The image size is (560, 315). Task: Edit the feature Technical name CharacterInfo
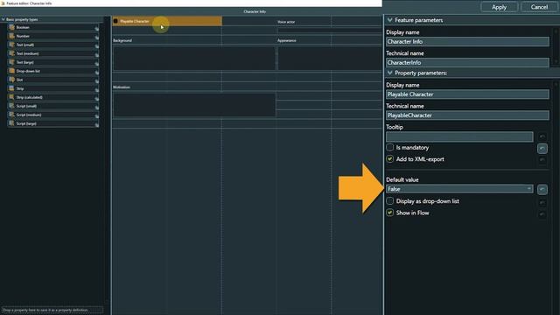pos(467,62)
